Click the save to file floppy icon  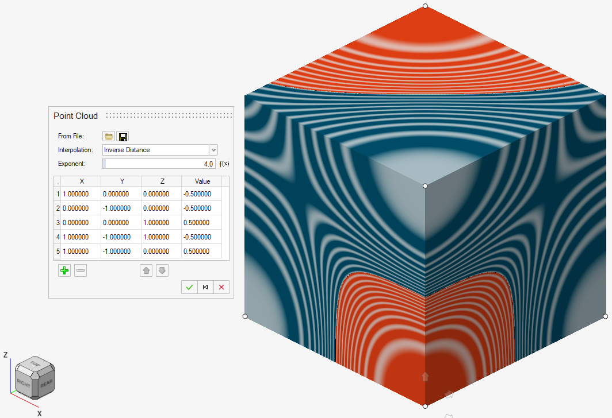point(123,136)
